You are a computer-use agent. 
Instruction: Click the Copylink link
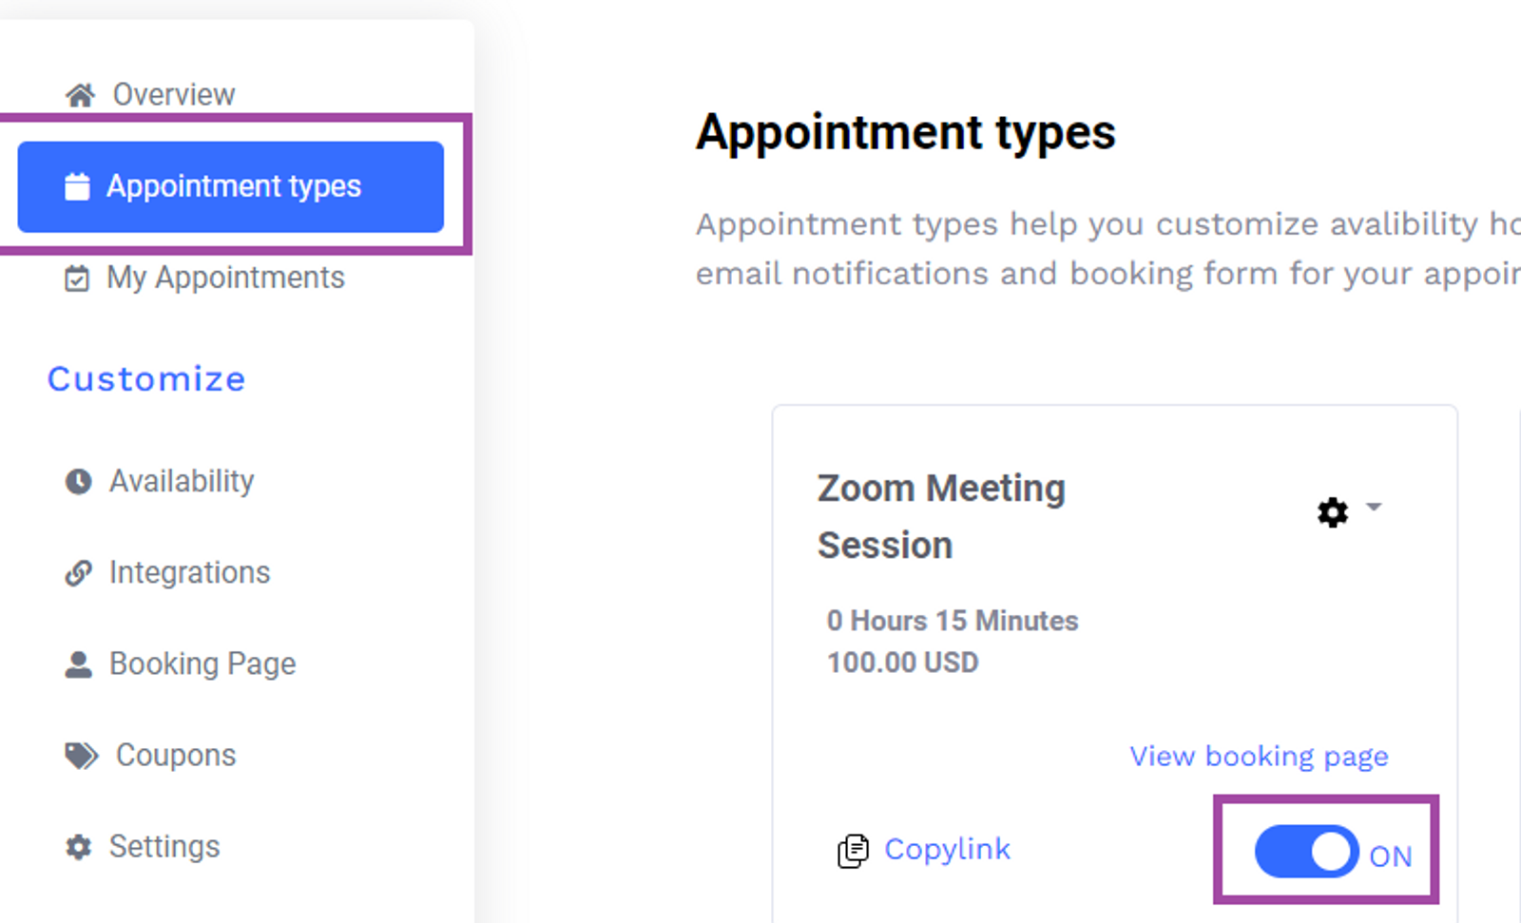[x=947, y=850]
